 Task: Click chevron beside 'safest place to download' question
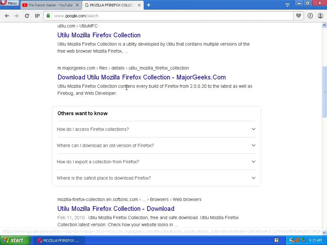pos(253,178)
